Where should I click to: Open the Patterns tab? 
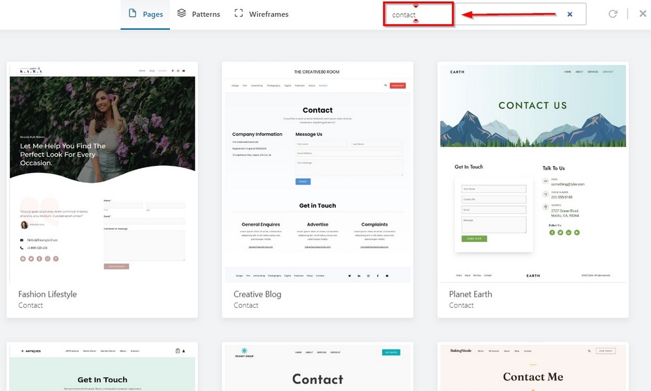199,14
